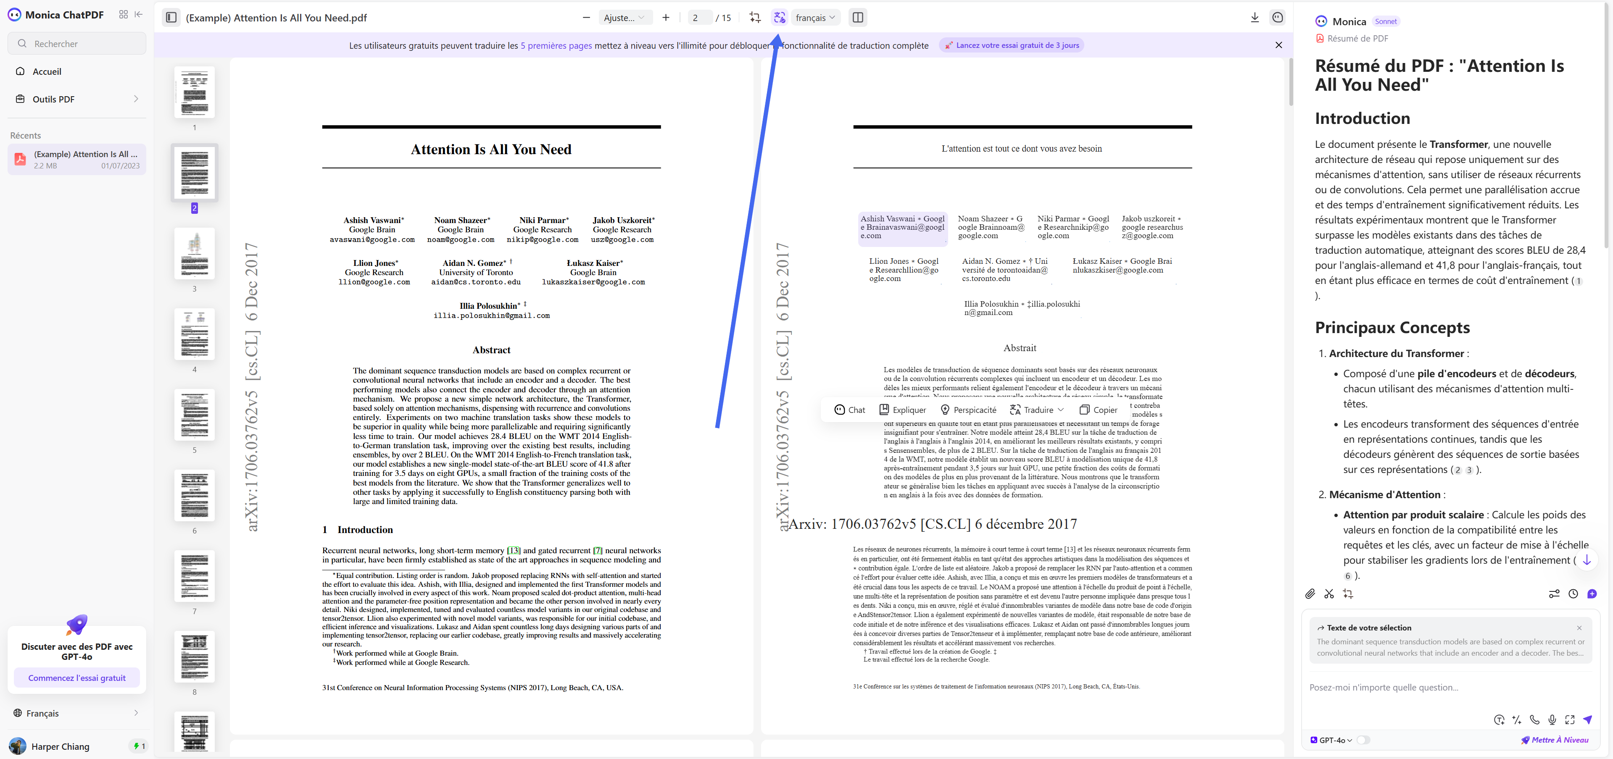Go to Accueil in the sidebar
Screen dimensions: 1613x759
76,71
